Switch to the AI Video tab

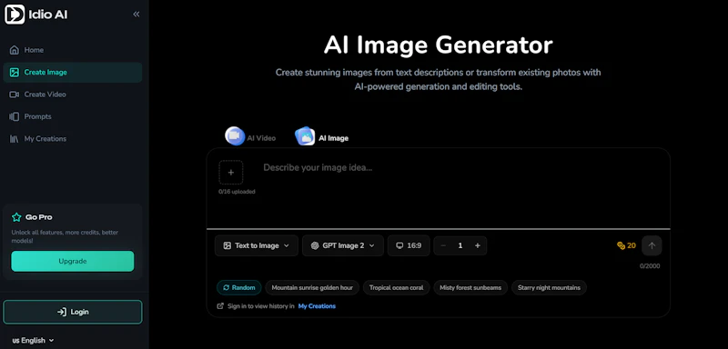coord(251,137)
